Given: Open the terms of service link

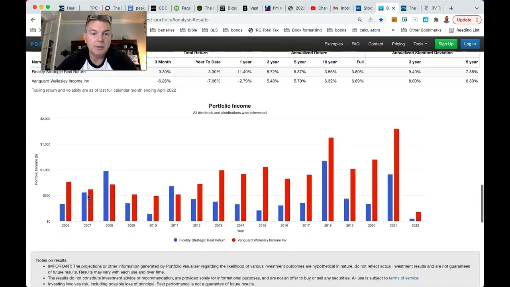Looking at the screenshot, I should pyautogui.click(x=404, y=278).
